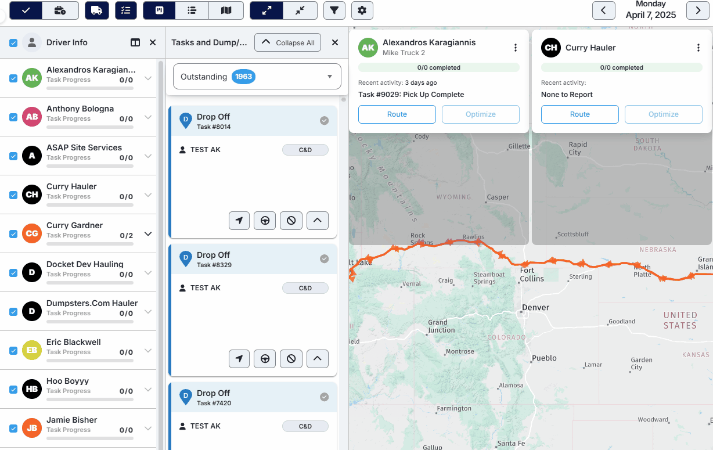Toggle the tasks checklist panel button

tap(126, 10)
